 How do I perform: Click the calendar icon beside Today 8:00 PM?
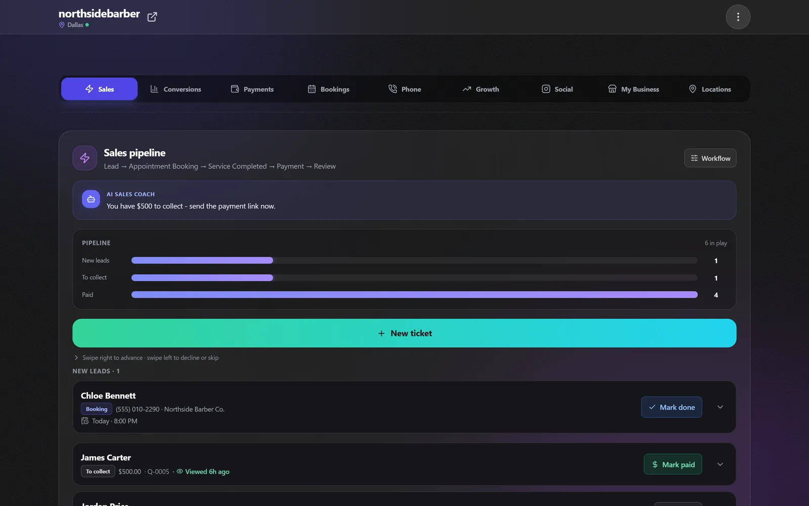[85, 421]
